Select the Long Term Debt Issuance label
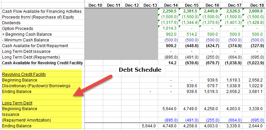 [x=26, y=52]
